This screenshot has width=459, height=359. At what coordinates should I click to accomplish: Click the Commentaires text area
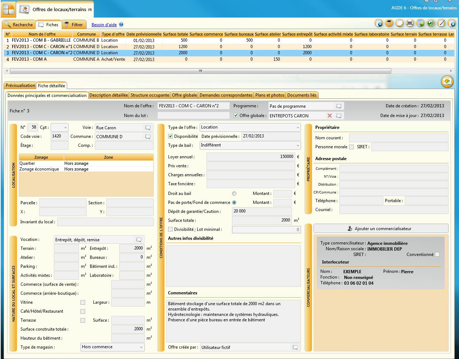click(233, 321)
